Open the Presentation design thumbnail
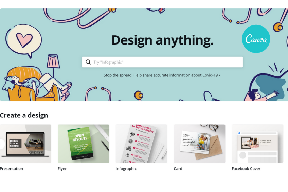Image resolution: width=288 pixels, height=192 pixels. [x=25, y=144]
